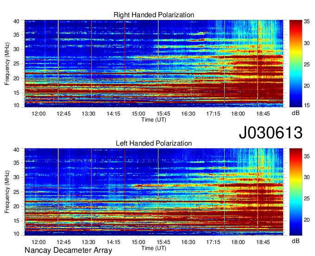This screenshot has height=256, width=315.
Task: Click the 35 MHz tick of the top plot
Action: pos(16,35)
